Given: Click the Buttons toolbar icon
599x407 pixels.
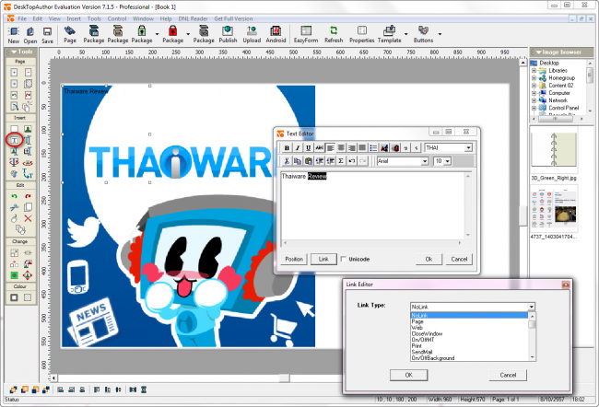Looking at the screenshot, I should (423, 34).
